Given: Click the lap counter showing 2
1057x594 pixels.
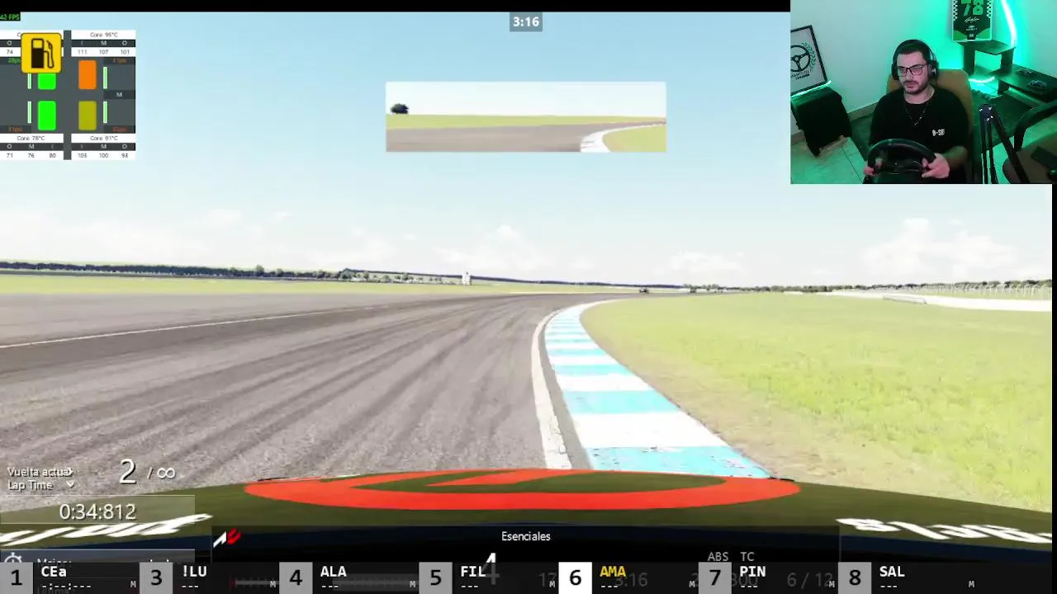Looking at the screenshot, I should click(x=127, y=471).
